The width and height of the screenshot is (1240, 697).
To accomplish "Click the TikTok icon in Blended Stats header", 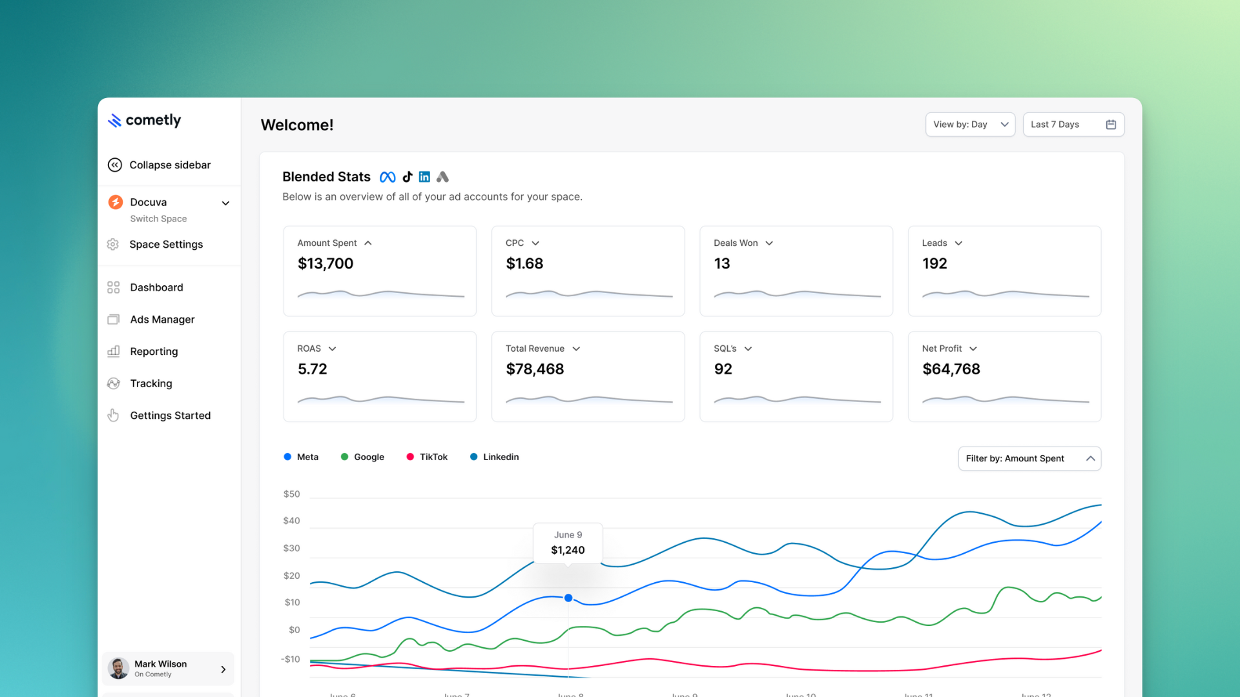I will pos(407,176).
